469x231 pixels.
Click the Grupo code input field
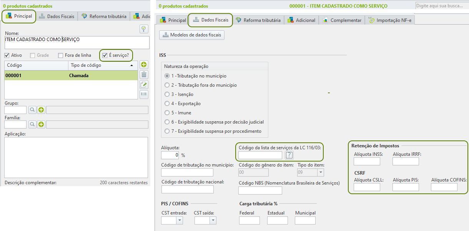click(15, 110)
